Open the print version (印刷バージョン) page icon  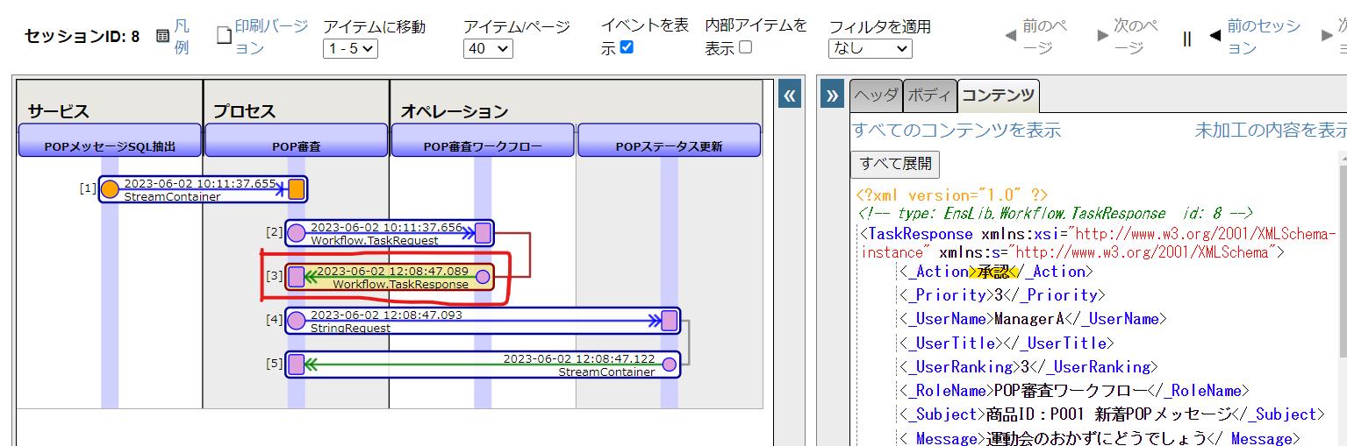click(x=224, y=36)
